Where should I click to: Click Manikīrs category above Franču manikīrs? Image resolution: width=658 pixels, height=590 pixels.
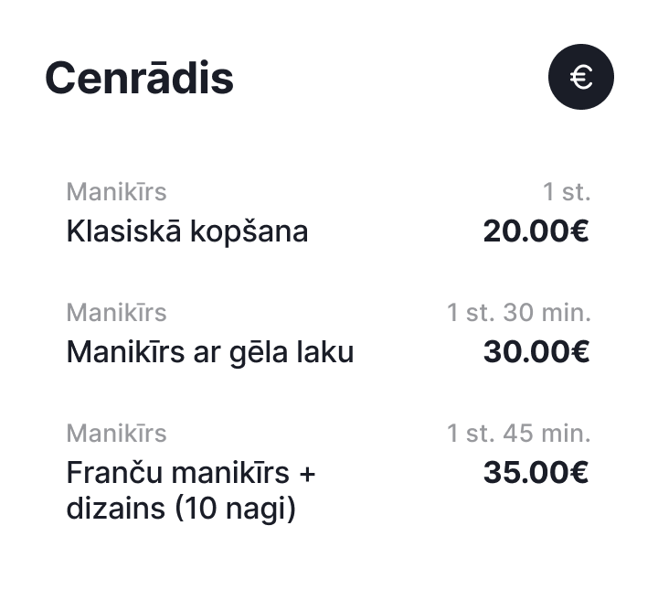coord(117,433)
